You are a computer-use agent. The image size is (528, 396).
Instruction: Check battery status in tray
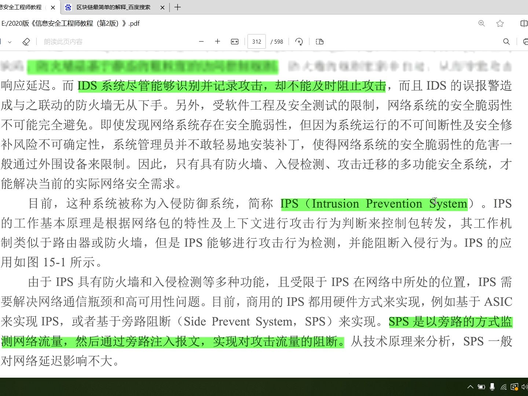481,387
